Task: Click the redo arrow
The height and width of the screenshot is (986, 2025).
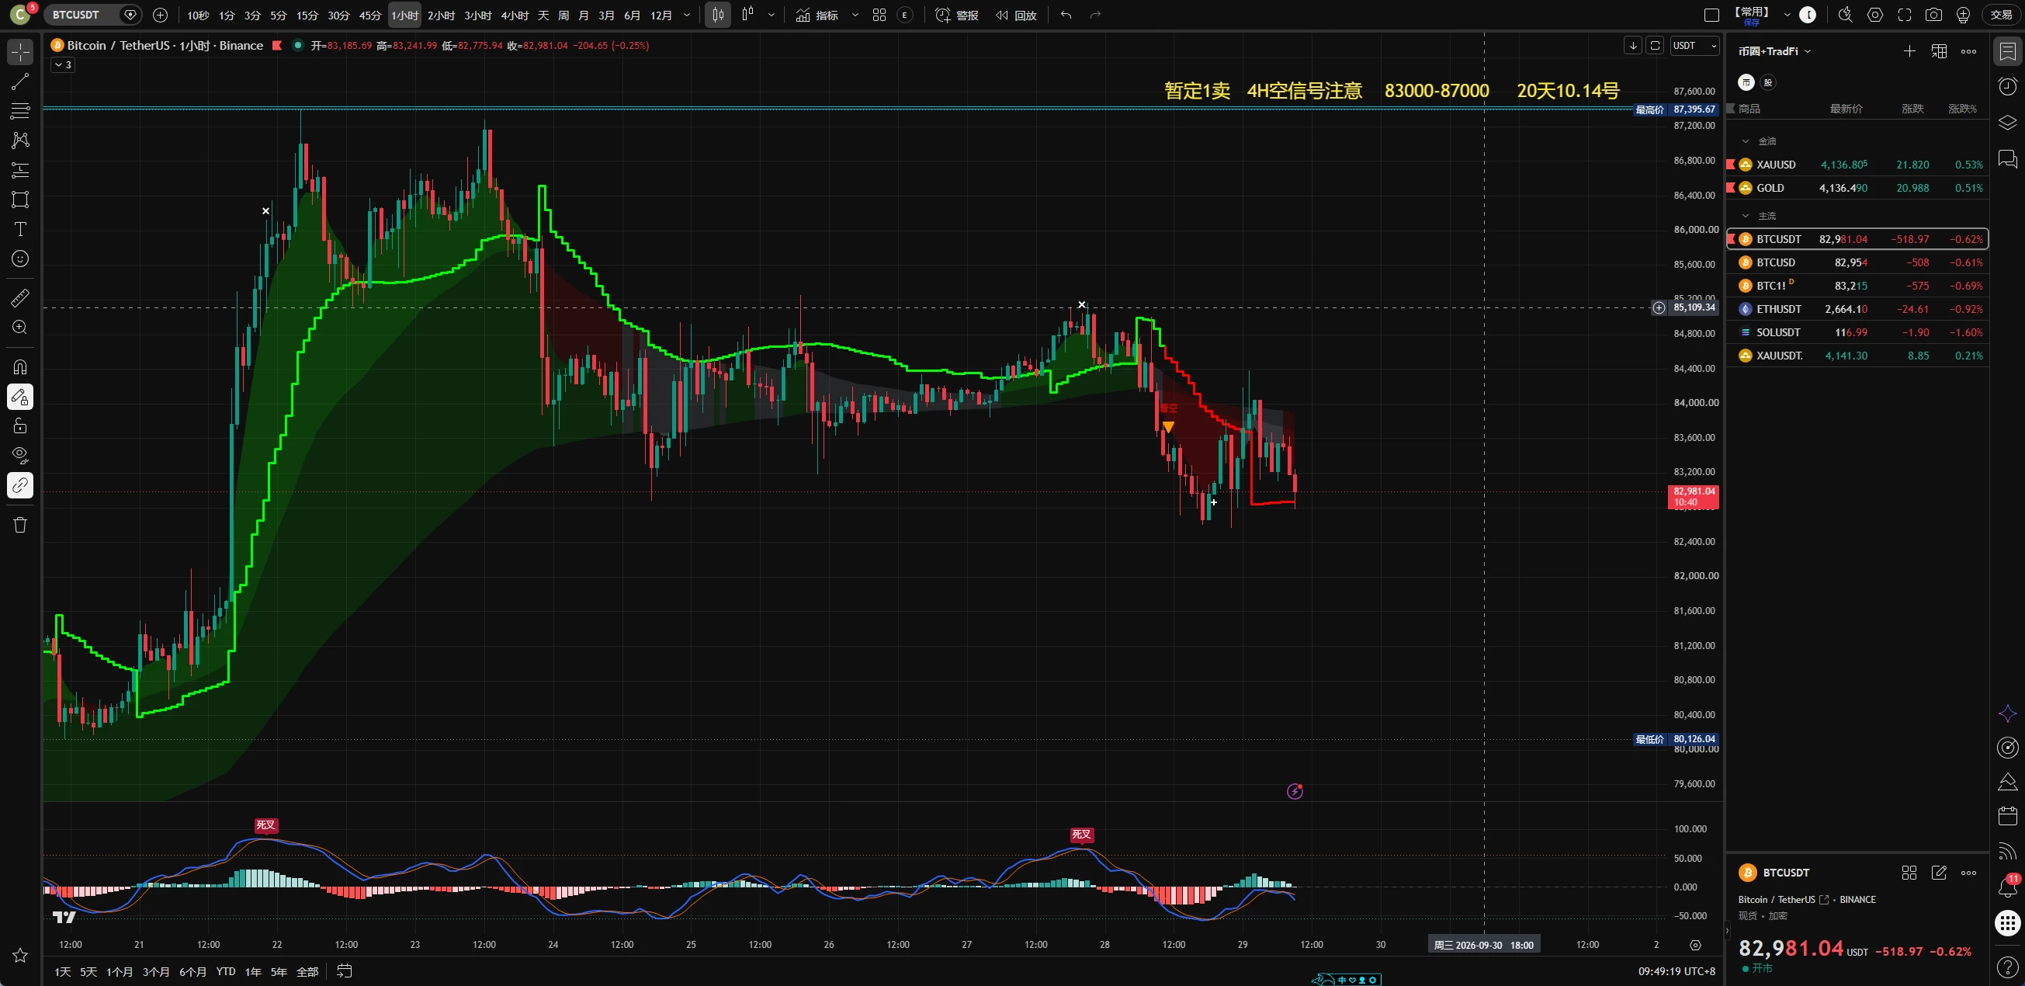Action: (1096, 15)
